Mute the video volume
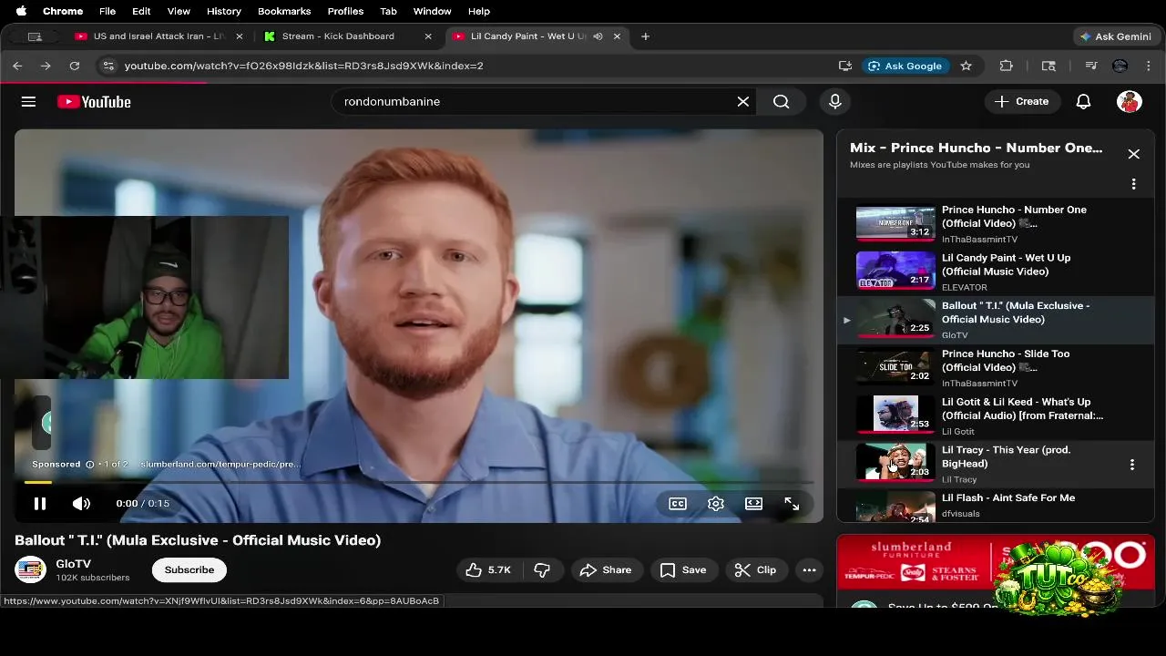Image resolution: width=1166 pixels, height=656 pixels. pos(81,503)
